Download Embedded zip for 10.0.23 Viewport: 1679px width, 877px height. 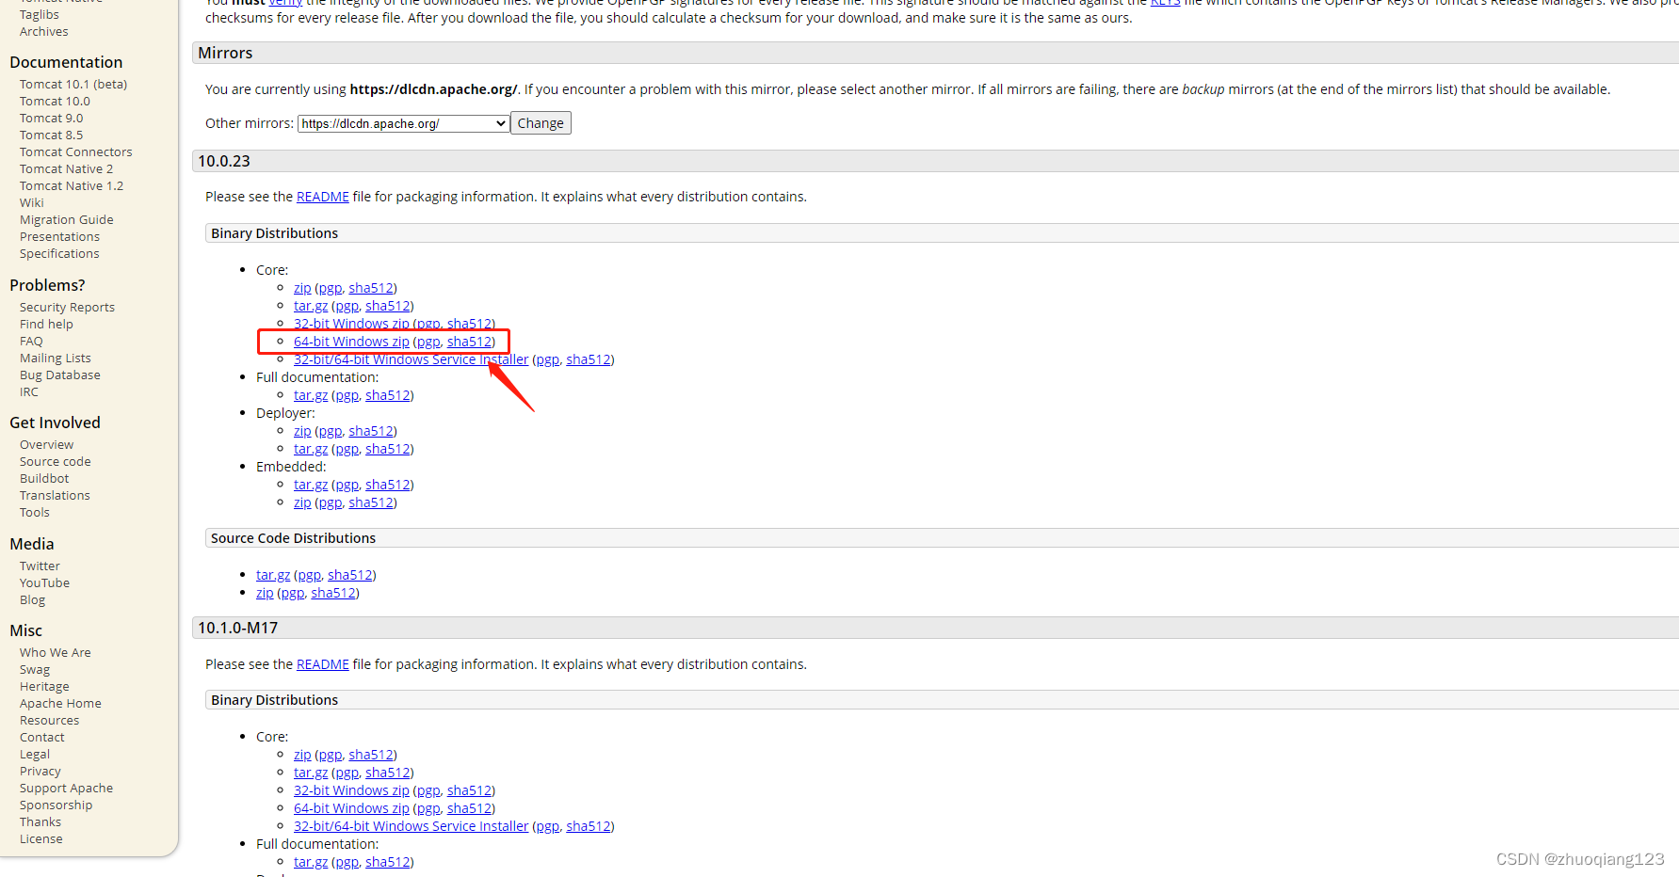point(302,502)
